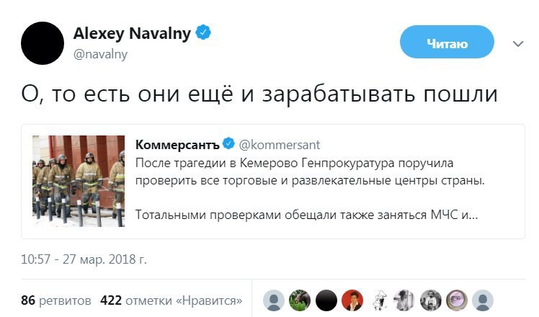539x317 pixels.
Task: Open the liker avatar with sketch drawing
Action: pos(378,300)
